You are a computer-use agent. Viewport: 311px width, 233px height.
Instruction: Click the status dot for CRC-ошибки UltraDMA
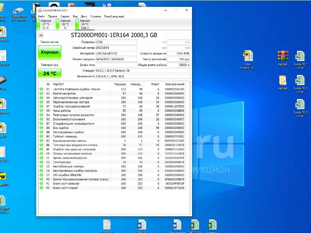coord(41,175)
